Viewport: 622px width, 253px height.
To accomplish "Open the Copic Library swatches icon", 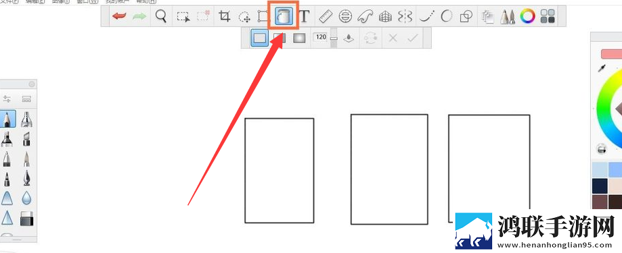I will 548,16.
